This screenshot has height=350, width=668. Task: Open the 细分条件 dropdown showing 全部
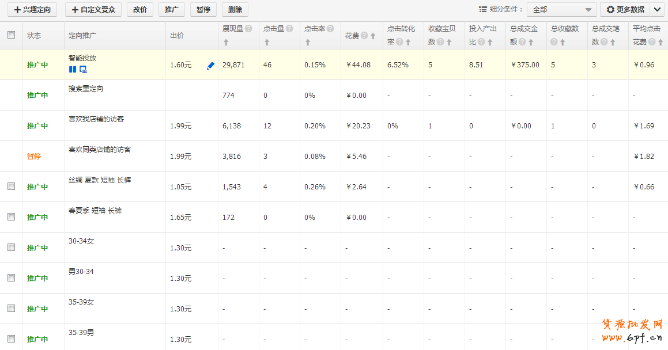tap(561, 9)
